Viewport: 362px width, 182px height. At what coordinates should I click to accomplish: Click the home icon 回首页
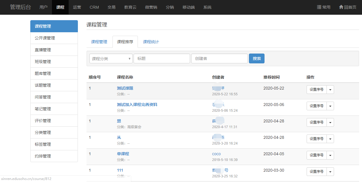pos(341,7)
